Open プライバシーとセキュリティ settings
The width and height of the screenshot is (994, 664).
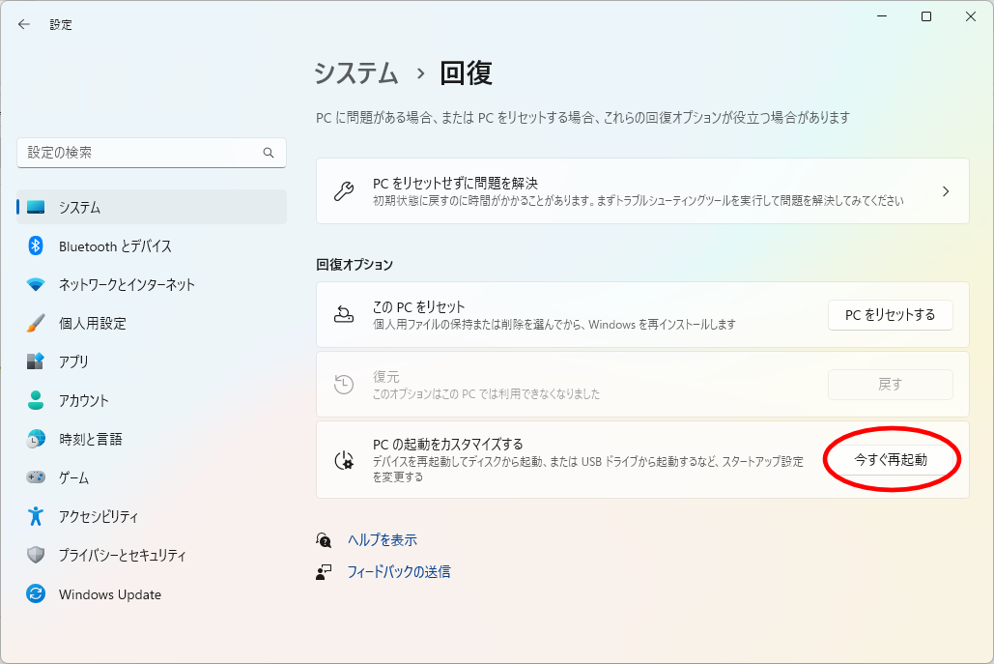point(122,556)
